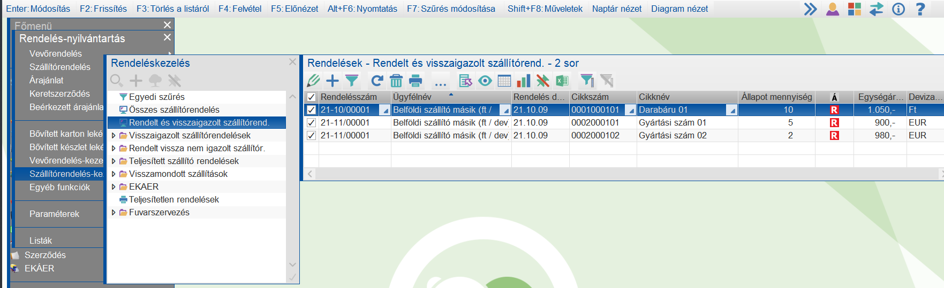Open Szállítórendelés menu item
This screenshot has height=288, width=944.
pos(60,67)
